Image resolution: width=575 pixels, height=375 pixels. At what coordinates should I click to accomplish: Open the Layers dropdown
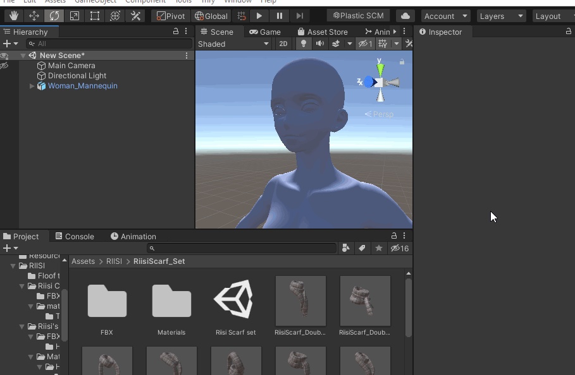502,16
